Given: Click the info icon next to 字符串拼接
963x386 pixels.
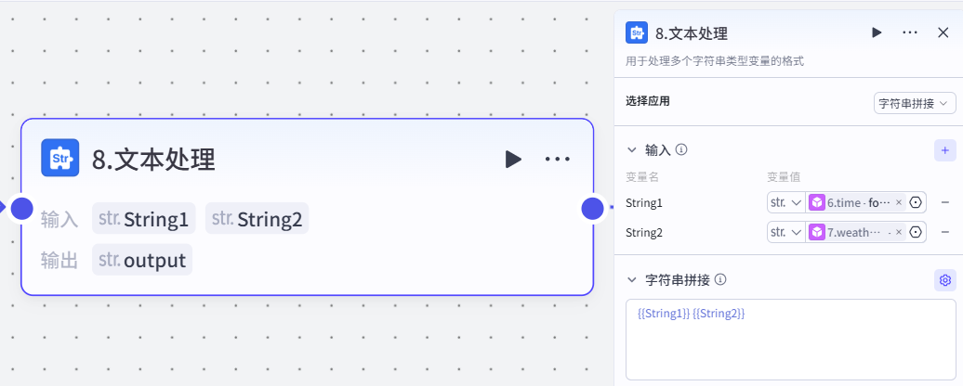Looking at the screenshot, I should [720, 279].
